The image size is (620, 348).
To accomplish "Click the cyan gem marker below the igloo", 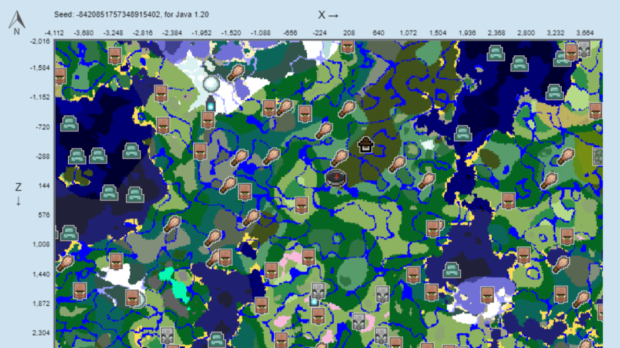I will [210, 106].
